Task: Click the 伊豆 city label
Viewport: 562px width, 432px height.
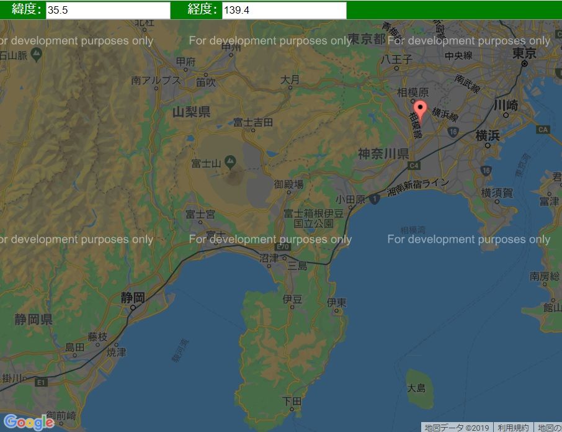Action: 292,299
